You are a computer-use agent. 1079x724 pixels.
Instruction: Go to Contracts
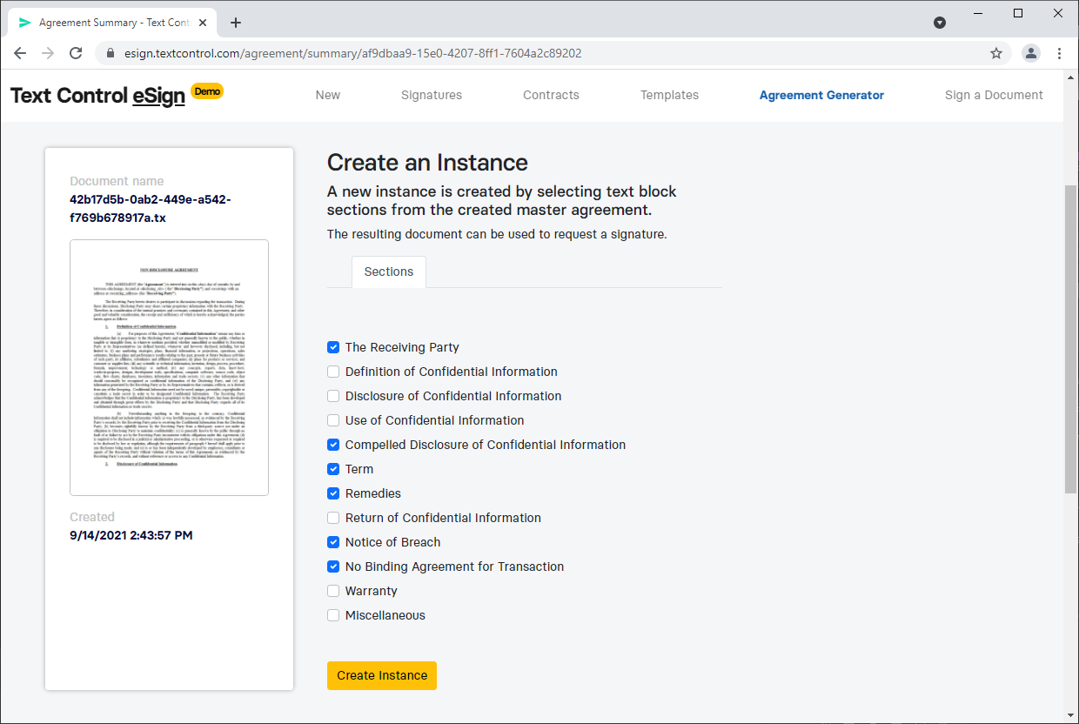pos(551,95)
